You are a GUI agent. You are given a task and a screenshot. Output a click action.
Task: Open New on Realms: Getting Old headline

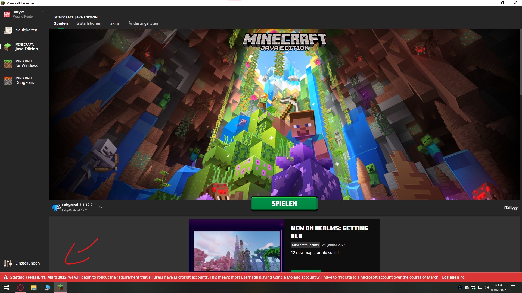pos(330,232)
